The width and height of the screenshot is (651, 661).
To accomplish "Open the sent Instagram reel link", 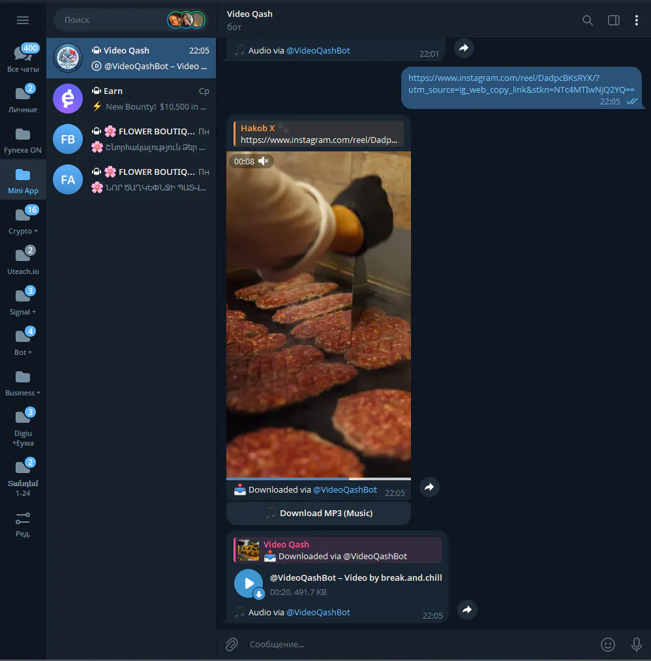I will pos(521,84).
